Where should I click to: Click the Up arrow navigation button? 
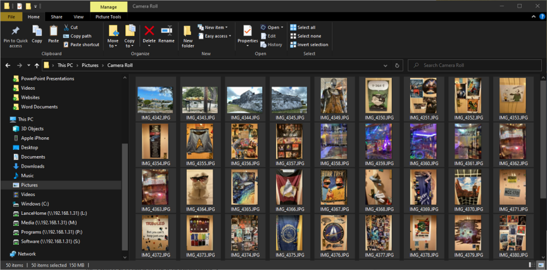(x=37, y=65)
